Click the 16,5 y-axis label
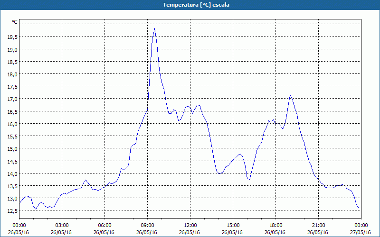 coord(12,111)
